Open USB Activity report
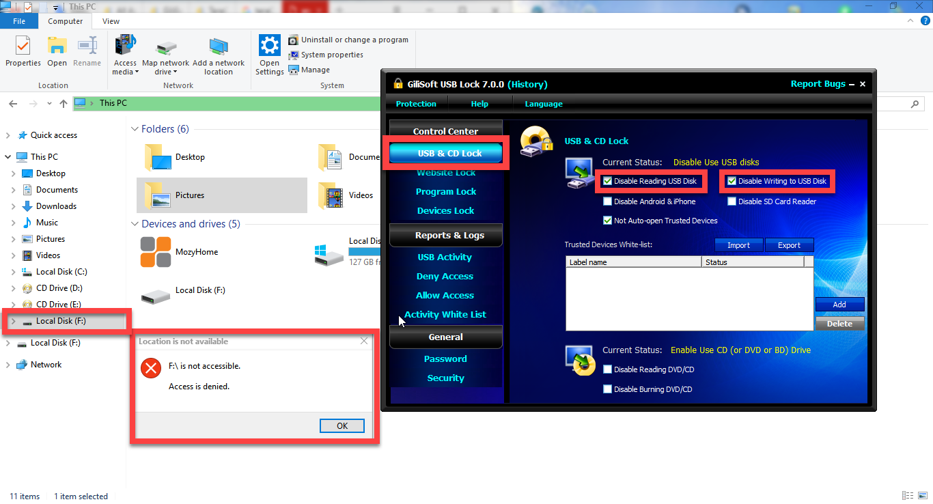The width and height of the screenshot is (933, 504). 445,257
